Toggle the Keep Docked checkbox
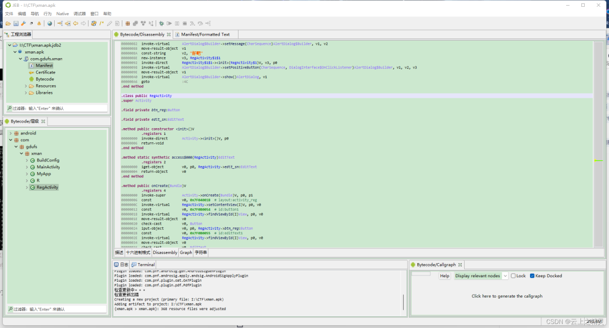This screenshot has height=328, width=609. click(532, 276)
